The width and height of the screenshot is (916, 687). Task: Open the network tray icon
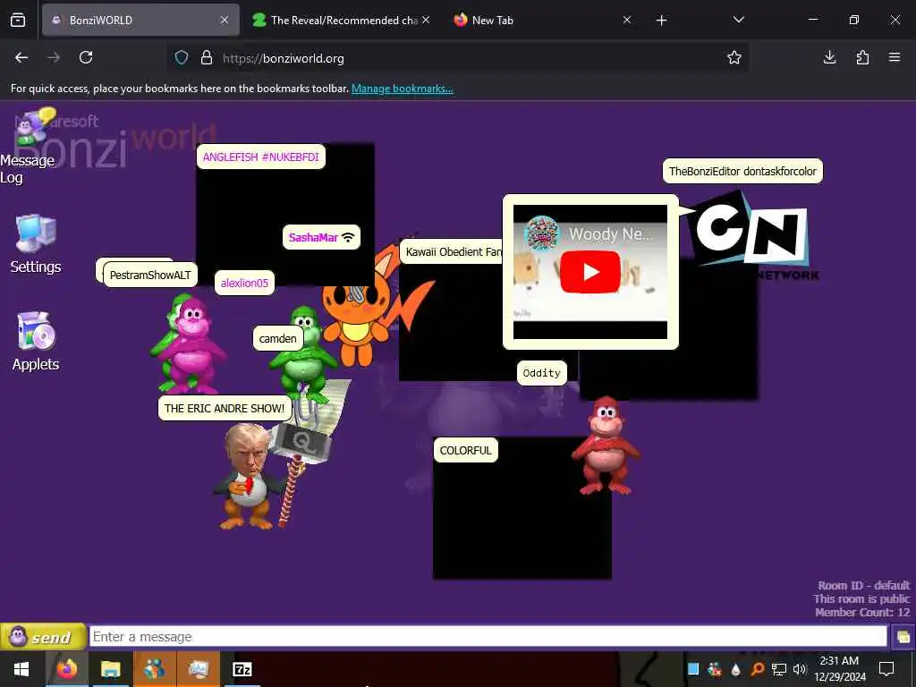[x=779, y=669]
